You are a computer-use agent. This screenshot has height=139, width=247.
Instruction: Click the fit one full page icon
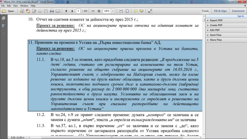coord(127,11)
